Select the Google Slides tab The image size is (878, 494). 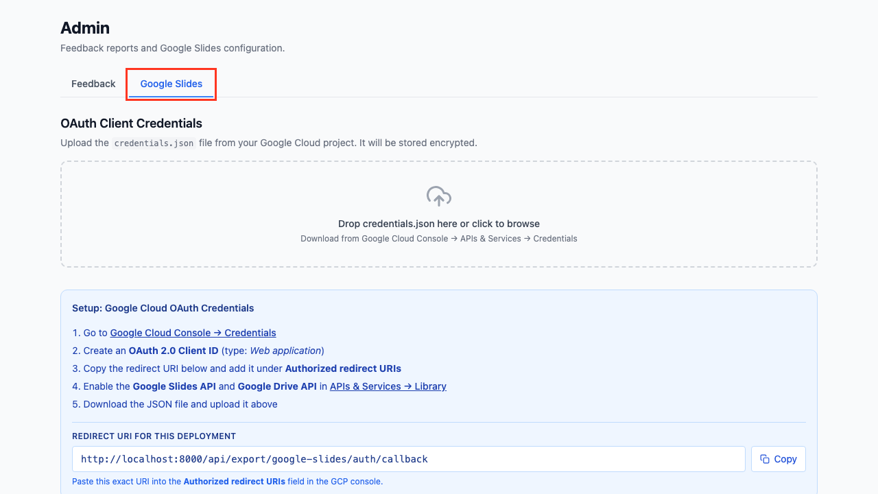(x=171, y=84)
